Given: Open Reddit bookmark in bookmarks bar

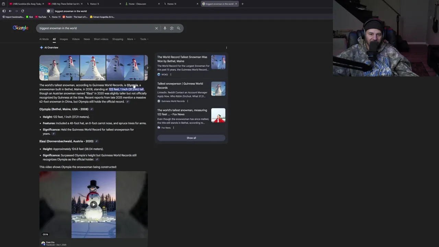Looking at the screenshot, I should click(75, 17).
